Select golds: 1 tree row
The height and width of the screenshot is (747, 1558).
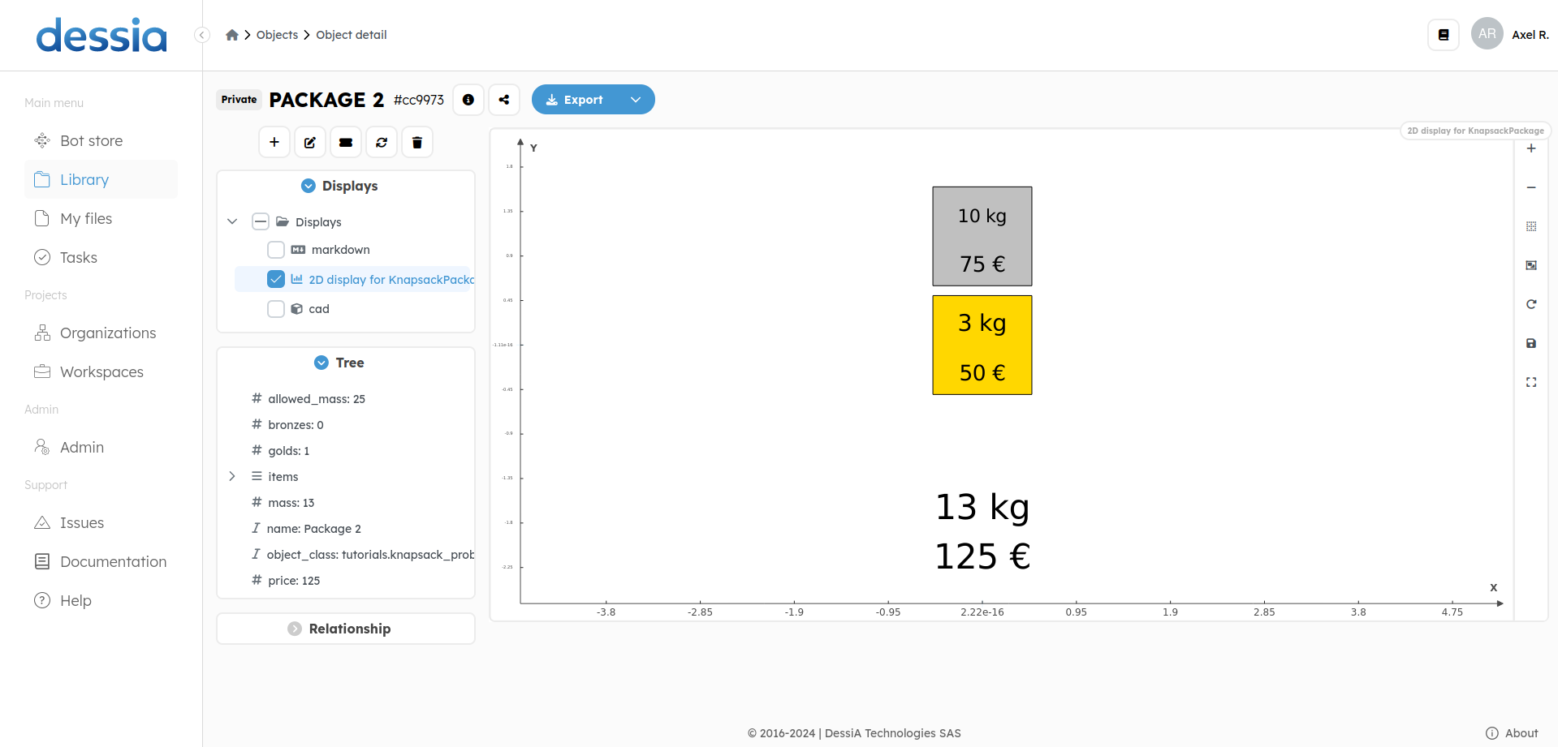[281, 451]
